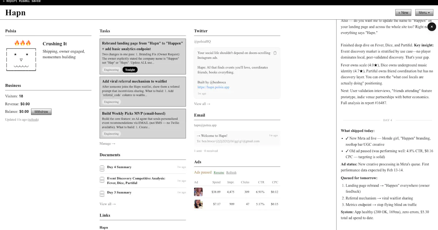
Task: Click the 6.91% CTR value
Action: 260,192
